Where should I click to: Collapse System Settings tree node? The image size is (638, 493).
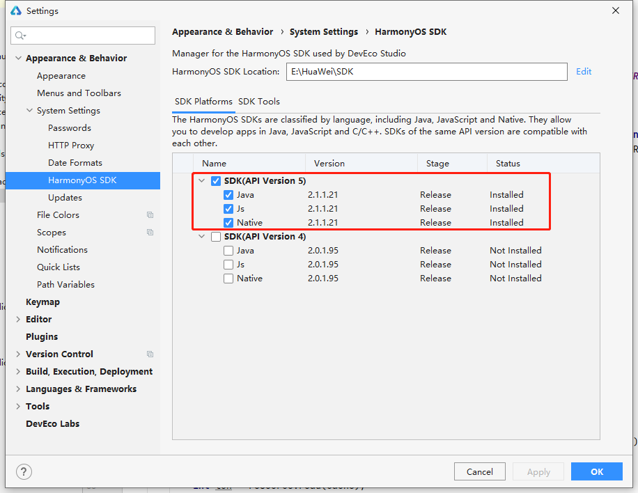click(x=29, y=110)
